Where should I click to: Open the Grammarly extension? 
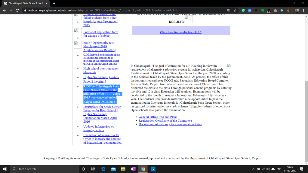pyautogui.click(x=243, y=11)
